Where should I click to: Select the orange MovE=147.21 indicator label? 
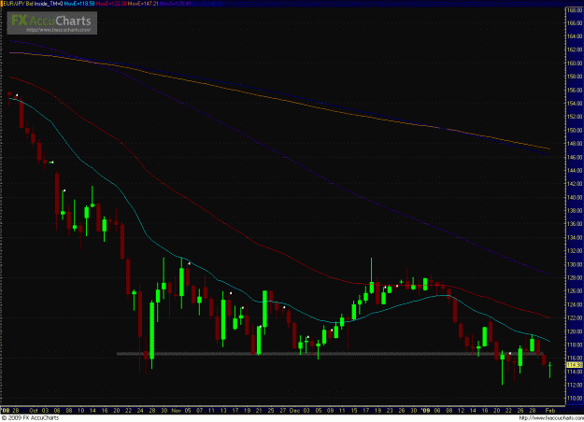[143, 4]
